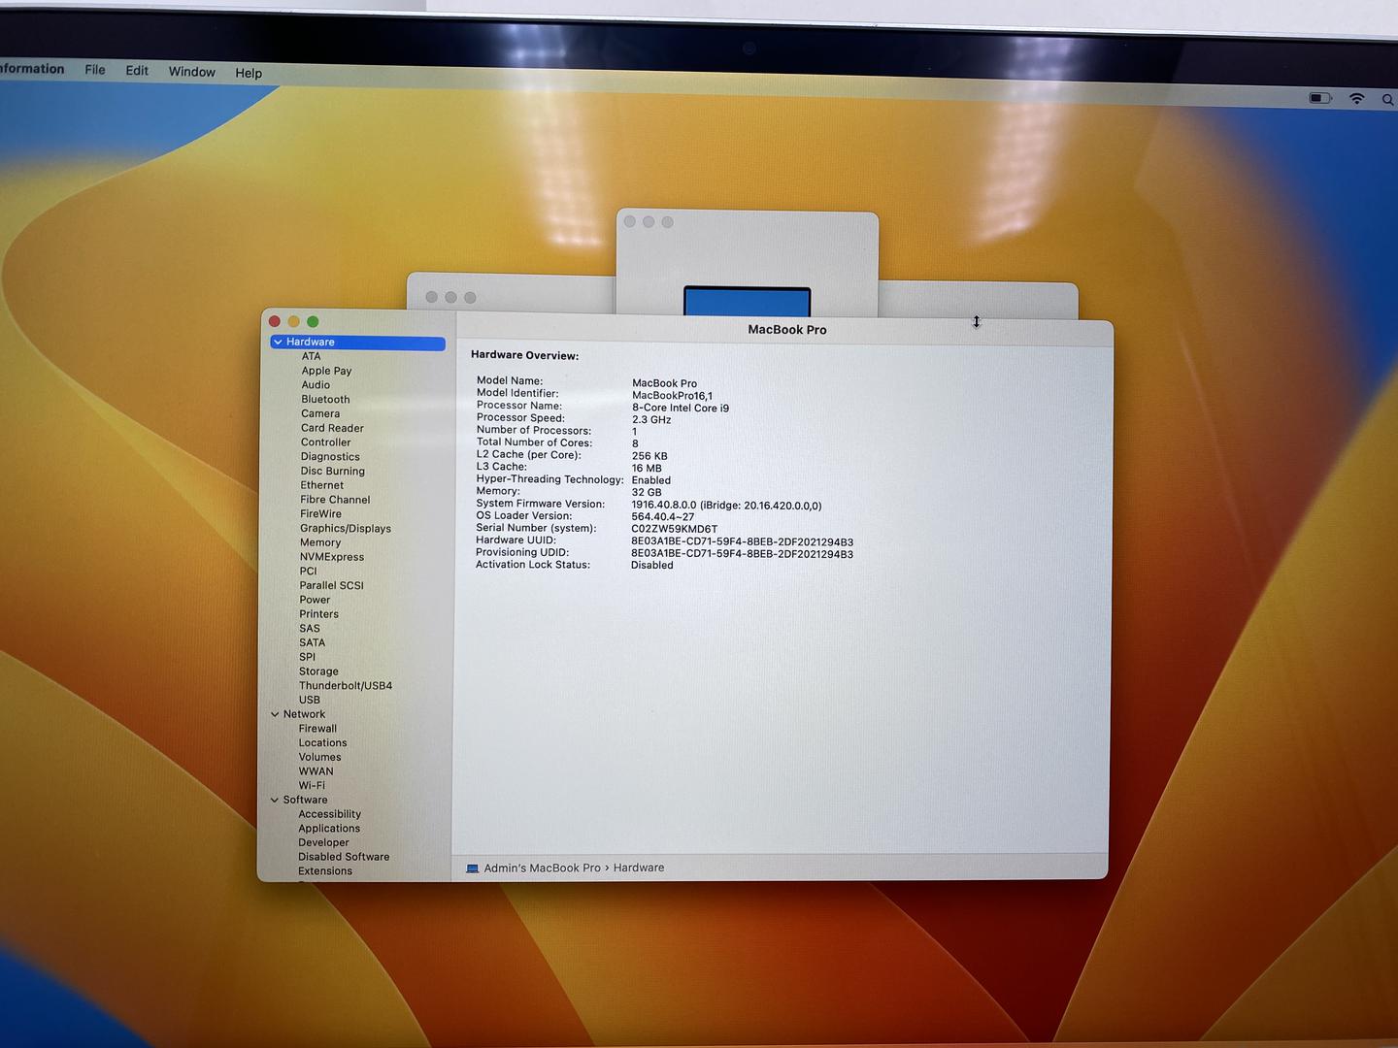
Task: Select WWAN under Network
Action: [x=316, y=771]
